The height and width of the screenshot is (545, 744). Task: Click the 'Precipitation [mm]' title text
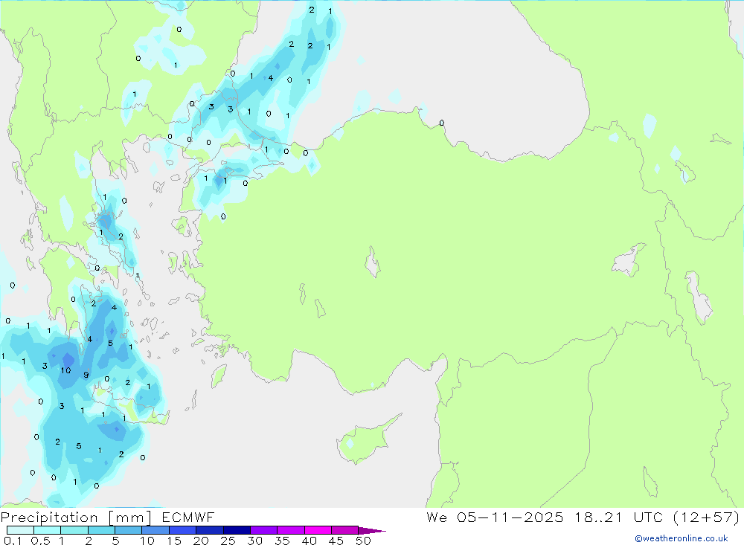pos(76,517)
